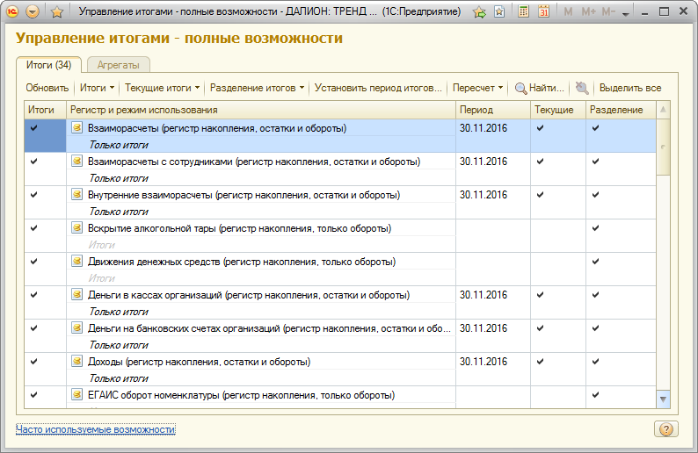Click register icon of Деньги в кассах организаций
The image size is (698, 453).
(77, 294)
